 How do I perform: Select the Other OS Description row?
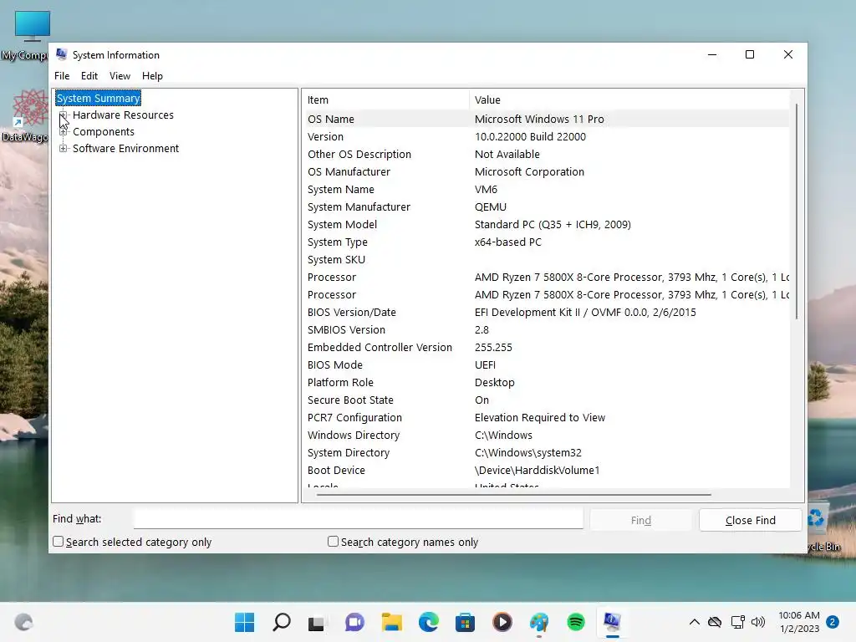[546, 154]
